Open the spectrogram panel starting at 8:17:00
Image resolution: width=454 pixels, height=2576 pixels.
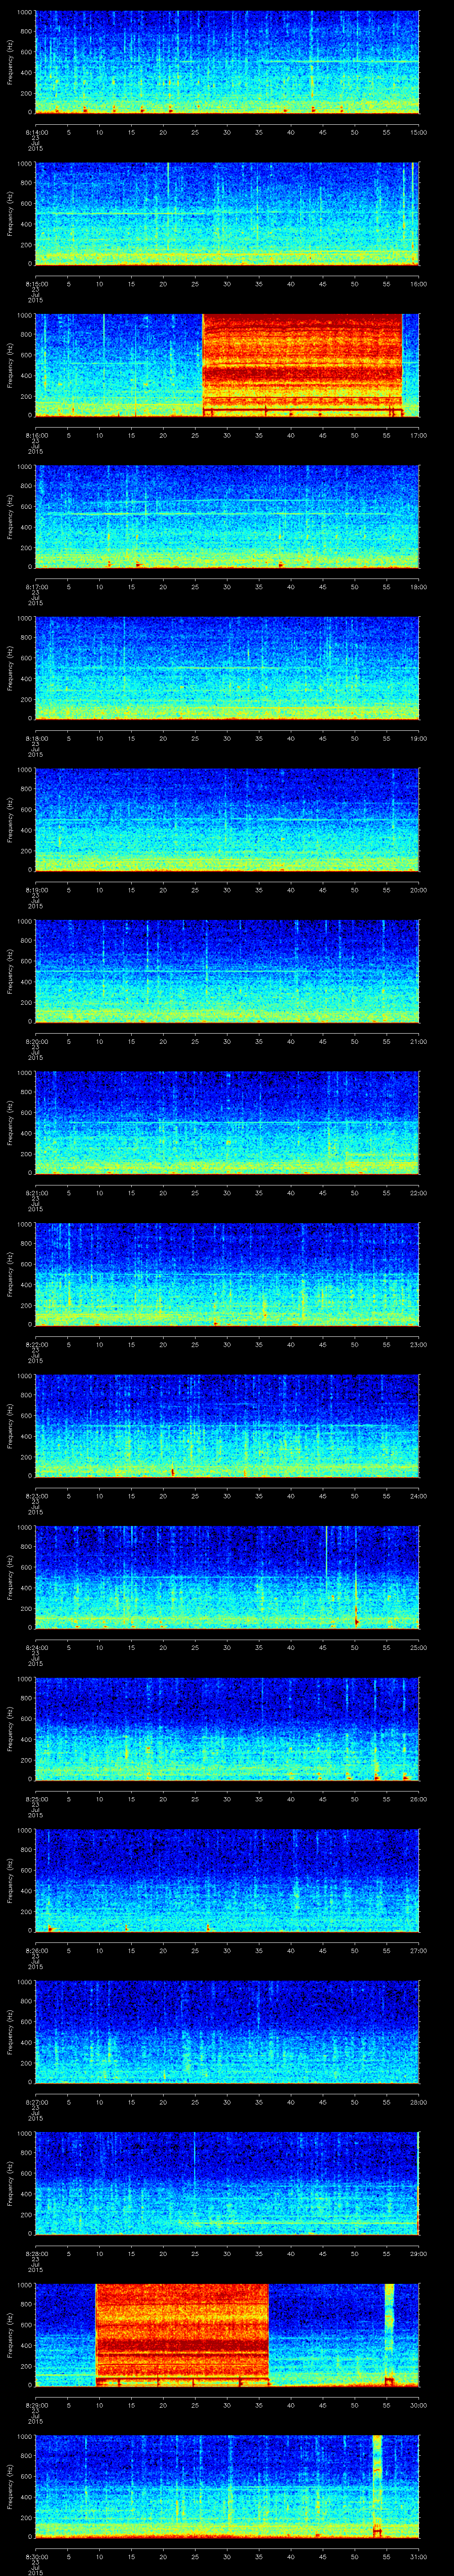[227, 516]
